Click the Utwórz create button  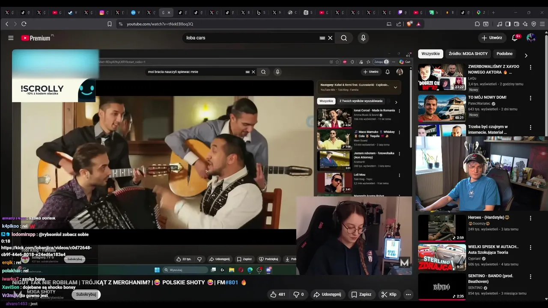tap(491, 38)
